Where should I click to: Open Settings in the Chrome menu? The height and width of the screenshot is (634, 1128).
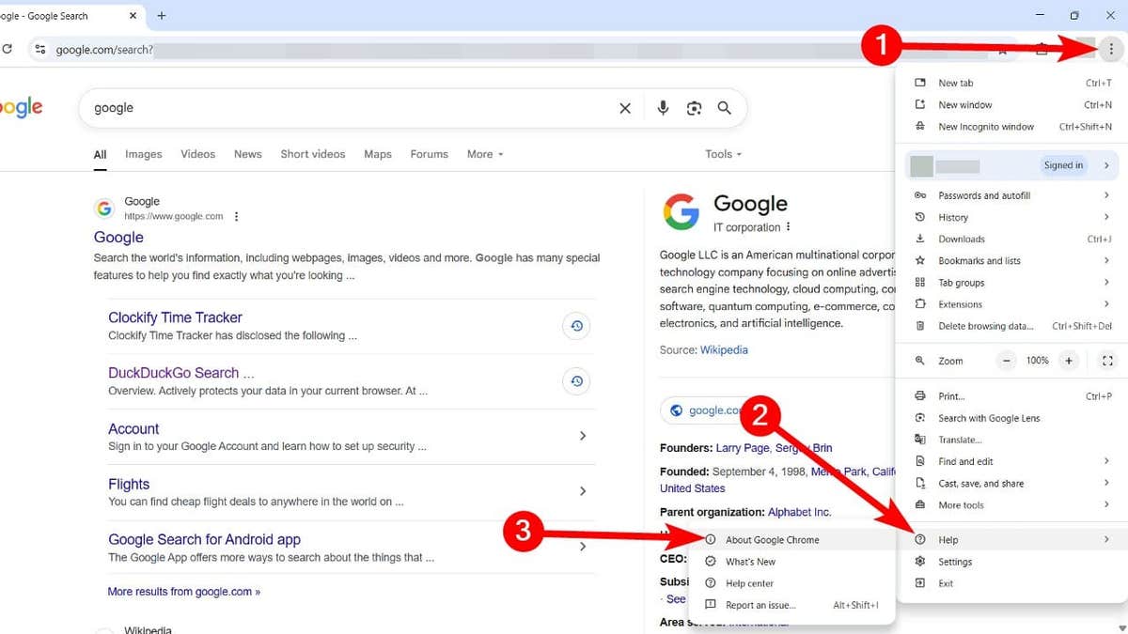[x=955, y=562]
